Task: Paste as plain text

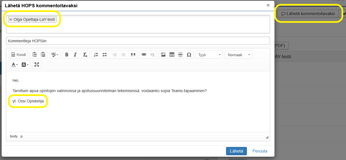Action: (x=35, y=55)
